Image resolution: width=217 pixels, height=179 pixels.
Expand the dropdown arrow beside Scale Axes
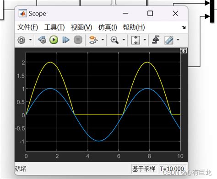point(145,40)
